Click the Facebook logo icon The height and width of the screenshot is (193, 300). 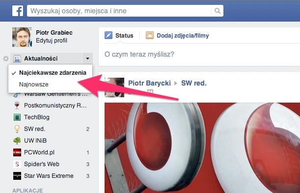18,11
